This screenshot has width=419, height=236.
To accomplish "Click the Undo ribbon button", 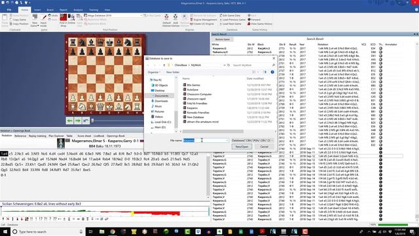I will coord(53,16).
